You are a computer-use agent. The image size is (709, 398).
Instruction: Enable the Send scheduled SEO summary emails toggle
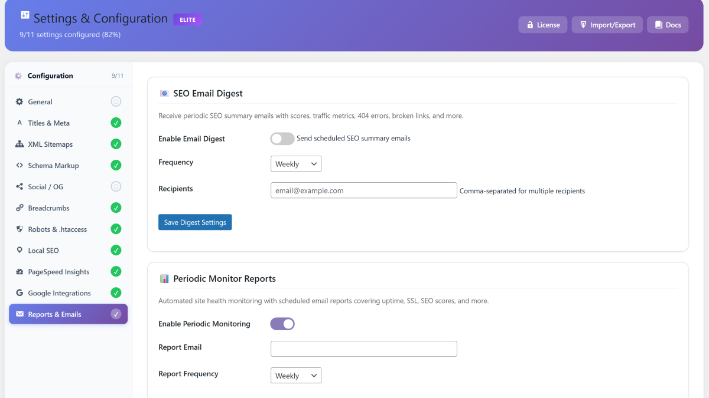click(x=282, y=139)
